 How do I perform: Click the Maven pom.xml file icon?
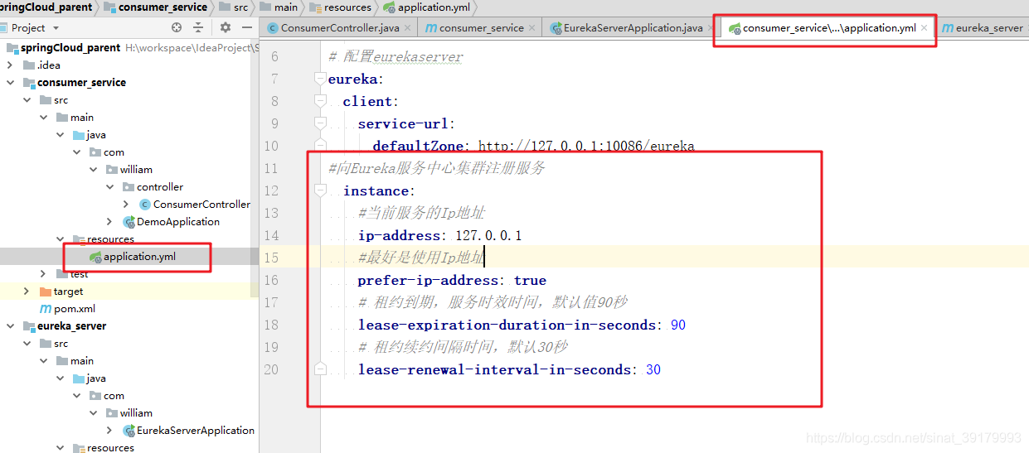click(46, 308)
